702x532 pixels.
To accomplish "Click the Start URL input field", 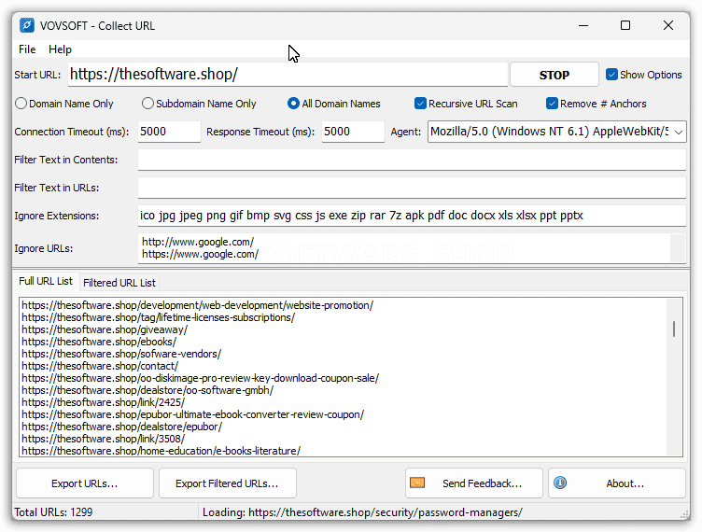I will click(288, 75).
